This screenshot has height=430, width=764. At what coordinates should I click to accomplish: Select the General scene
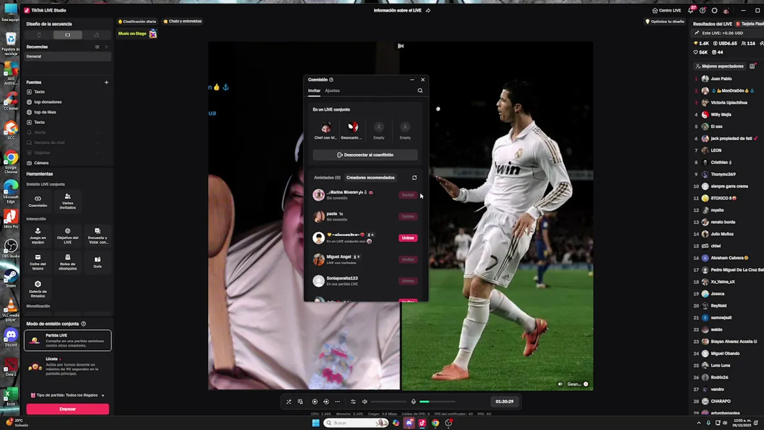coord(67,56)
